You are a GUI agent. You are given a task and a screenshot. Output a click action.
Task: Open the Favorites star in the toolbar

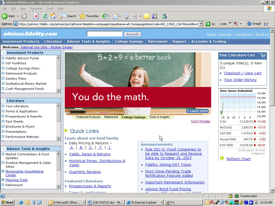point(82,16)
